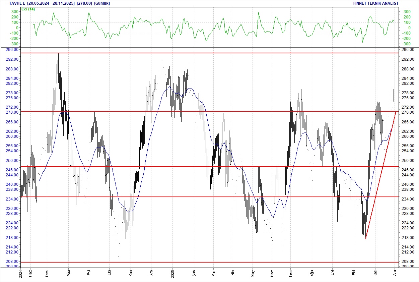Select the Şub month marker on time axis
The width and height of the screenshot is (419, 282).
point(194,274)
